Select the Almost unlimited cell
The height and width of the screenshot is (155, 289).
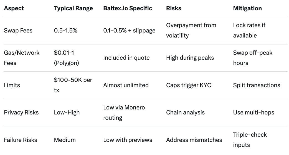[126, 85]
